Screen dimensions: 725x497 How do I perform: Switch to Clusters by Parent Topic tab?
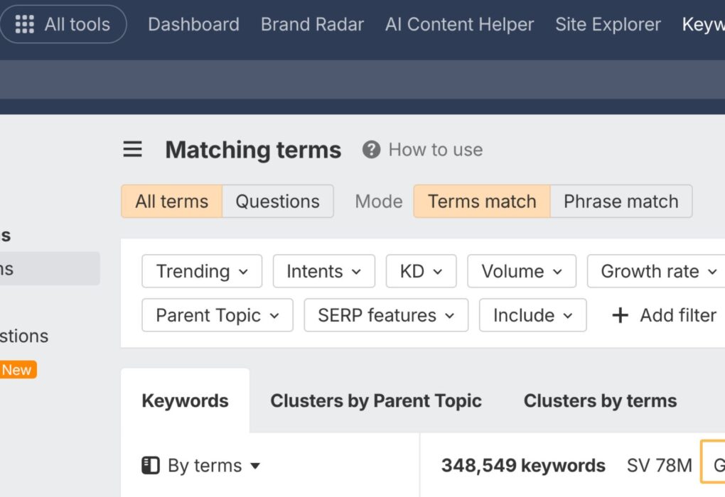[376, 400]
